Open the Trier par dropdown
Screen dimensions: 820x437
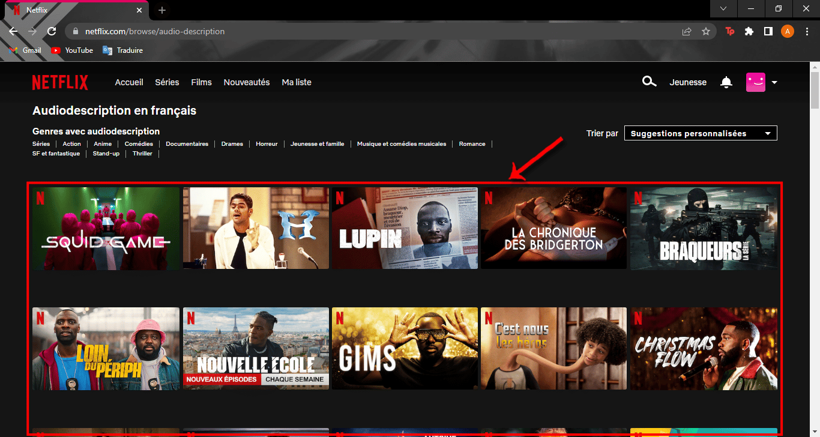point(701,133)
